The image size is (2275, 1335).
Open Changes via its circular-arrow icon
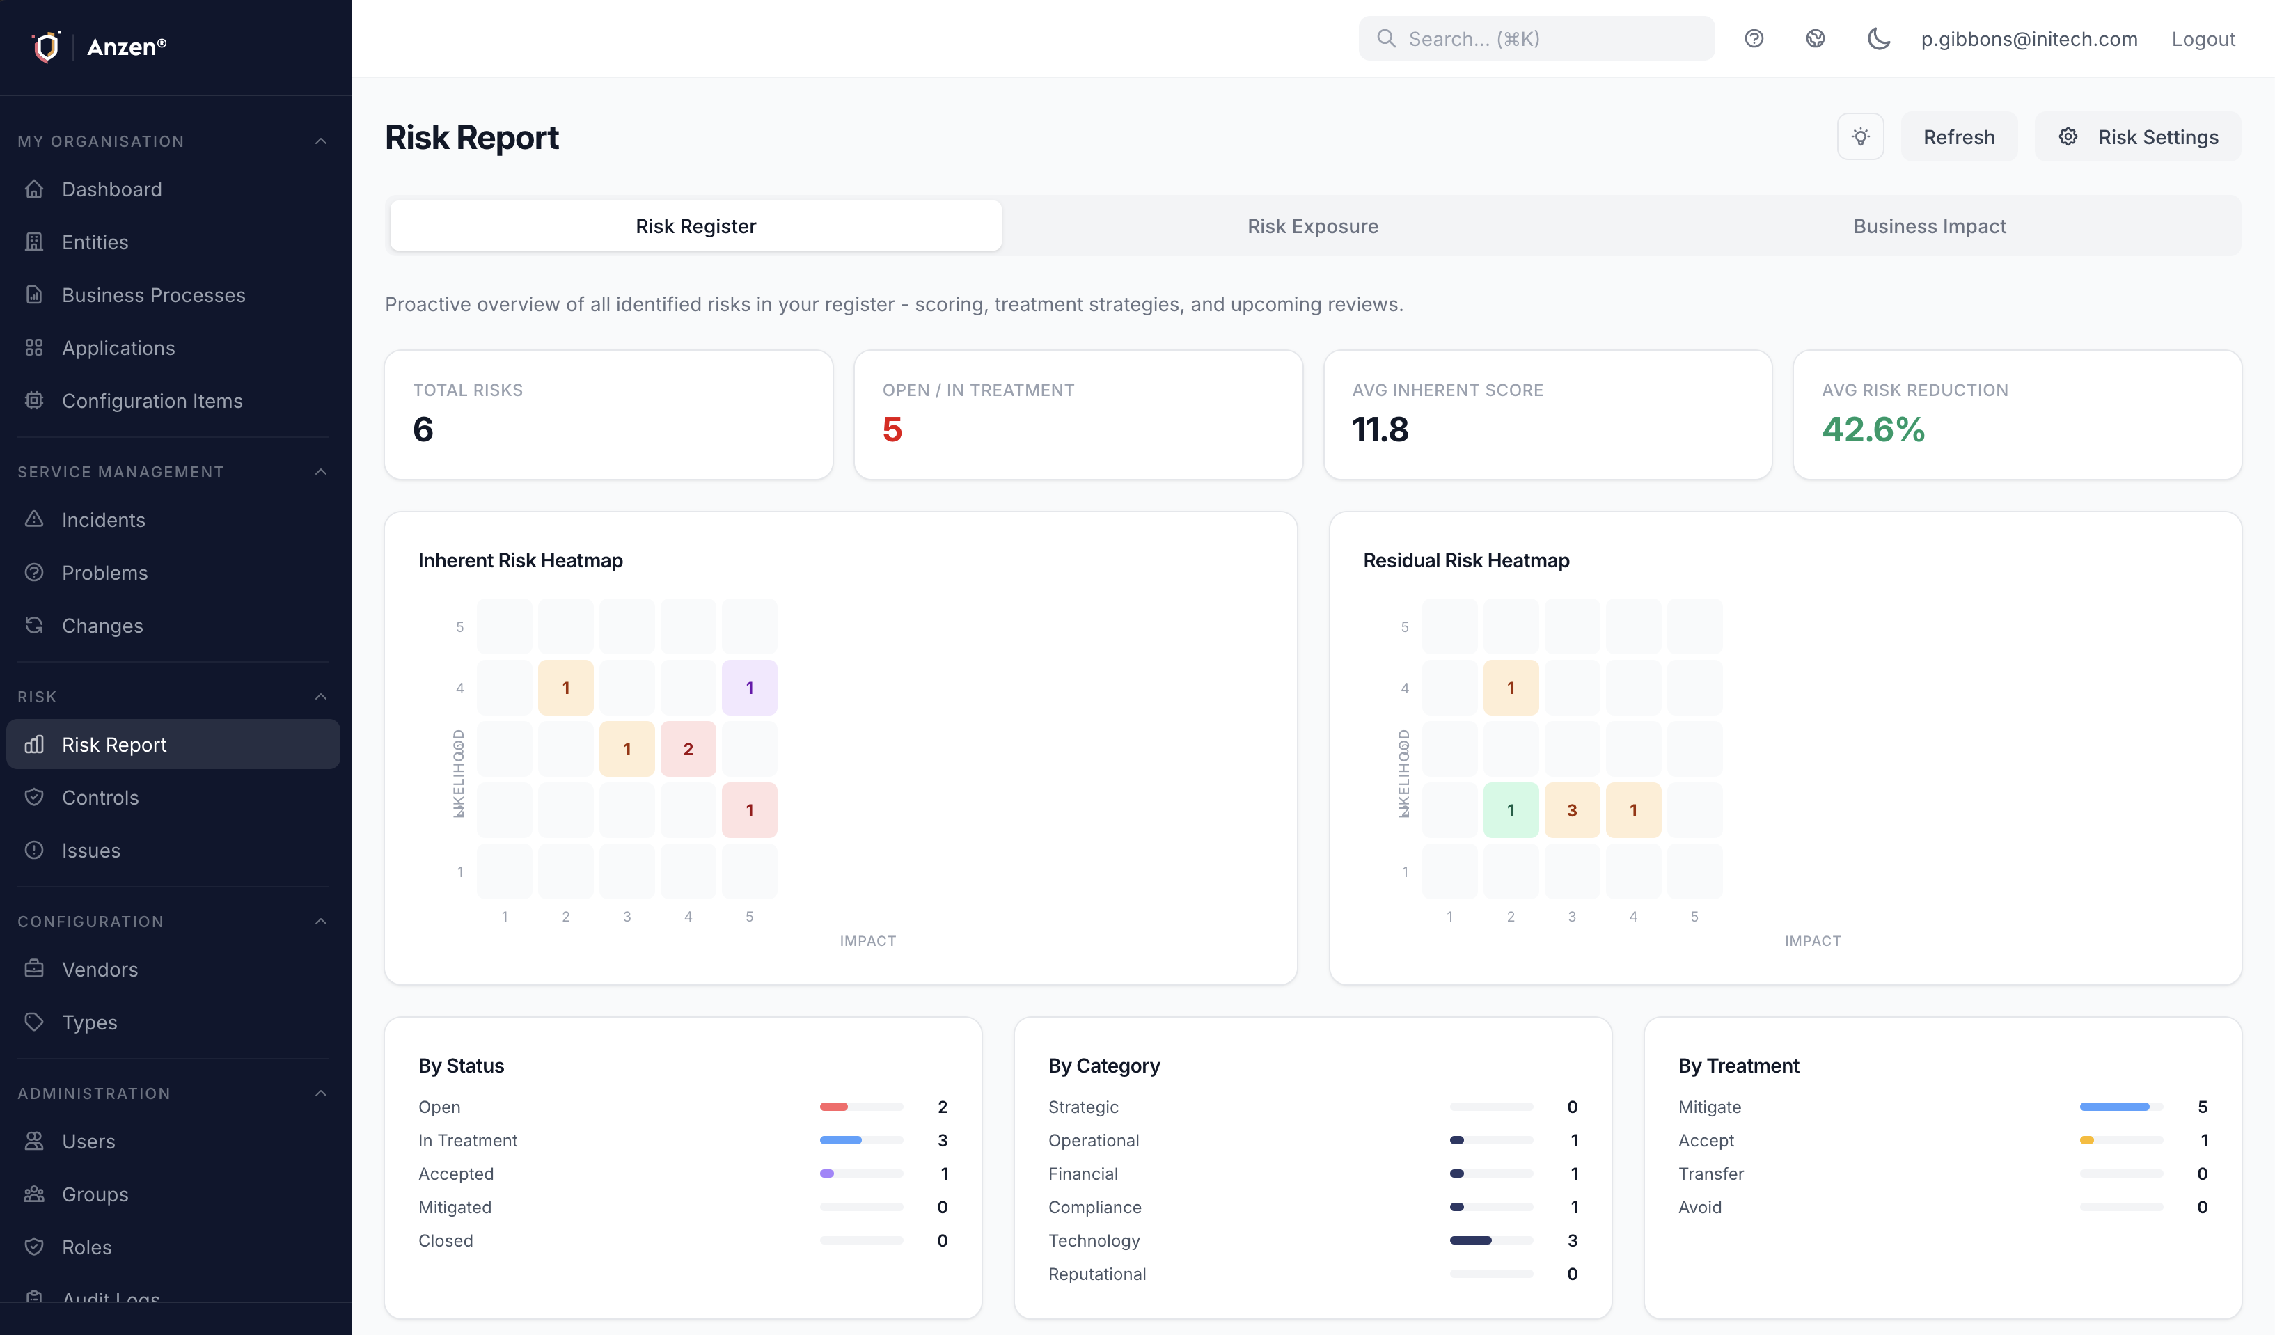tap(33, 624)
